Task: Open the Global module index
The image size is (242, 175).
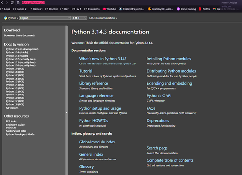Action: click(x=97, y=142)
